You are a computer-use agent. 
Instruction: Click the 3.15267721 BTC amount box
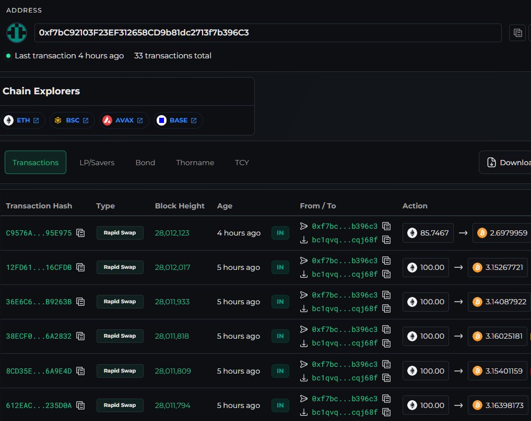pos(498,267)
